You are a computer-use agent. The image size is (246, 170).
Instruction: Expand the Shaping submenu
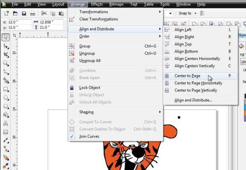pos(116,112)
